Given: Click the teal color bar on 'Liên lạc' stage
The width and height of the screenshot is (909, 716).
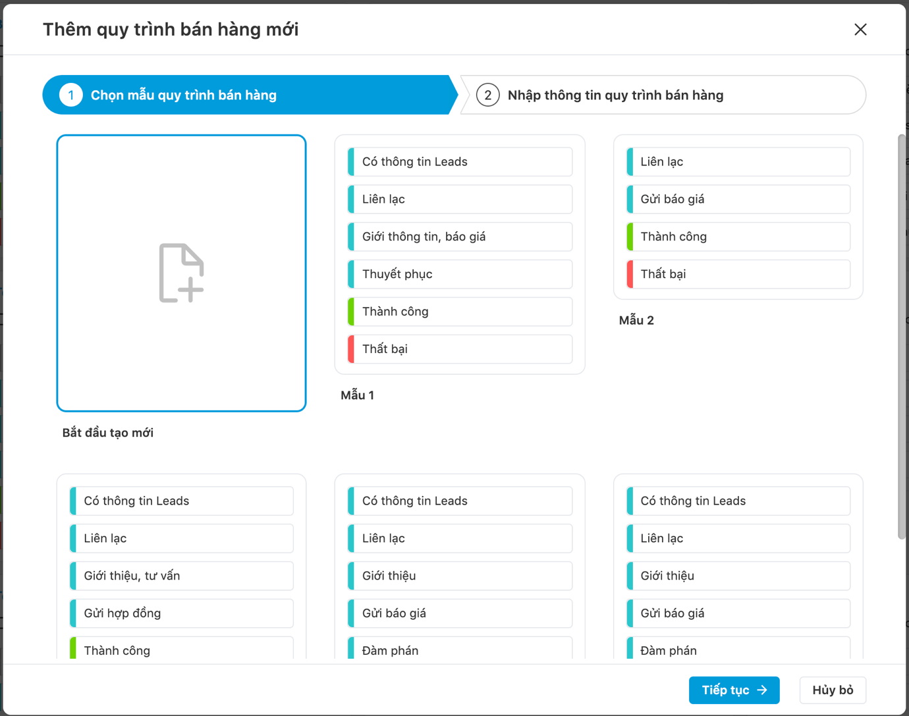Looking at the screenshot, I should (x=352, y=199).
